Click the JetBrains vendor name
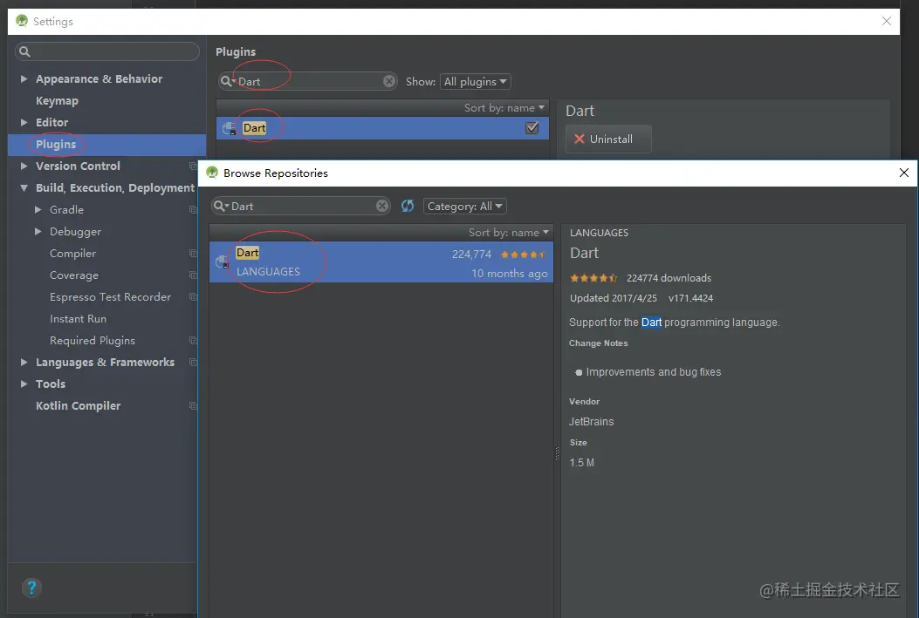The width and height of the screenshot is (919, 618). tap(592, 421)
